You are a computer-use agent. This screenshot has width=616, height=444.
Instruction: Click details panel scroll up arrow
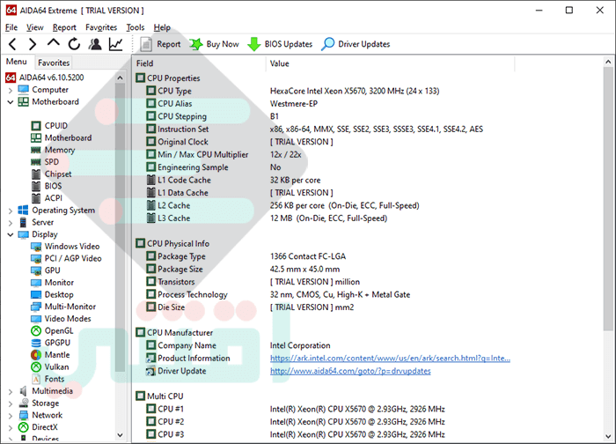[608, 62]
